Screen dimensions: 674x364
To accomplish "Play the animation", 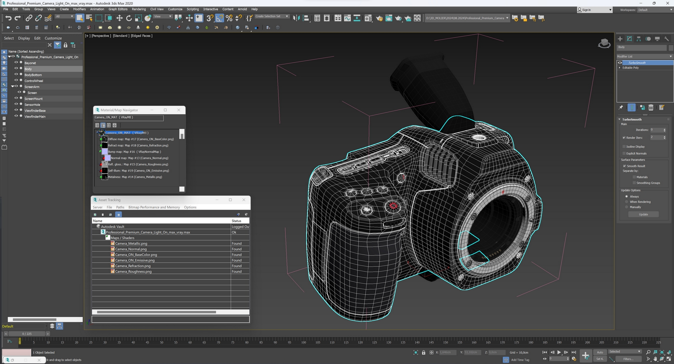I will 559,352.
